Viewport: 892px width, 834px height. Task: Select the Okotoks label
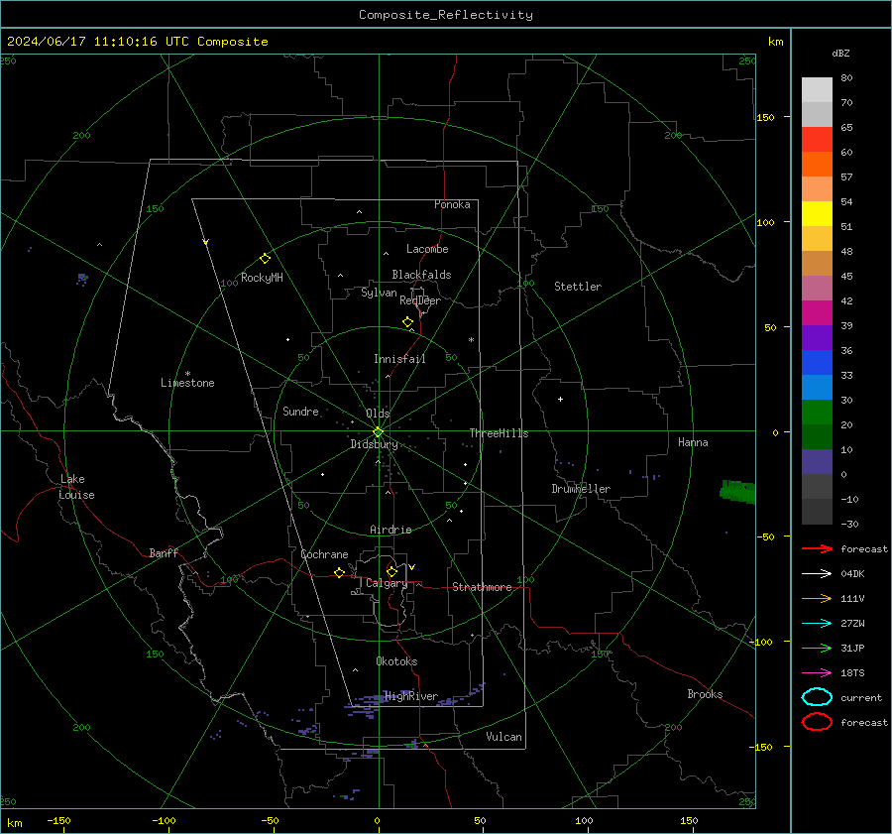pyautogui.click(x=396, y=661)
